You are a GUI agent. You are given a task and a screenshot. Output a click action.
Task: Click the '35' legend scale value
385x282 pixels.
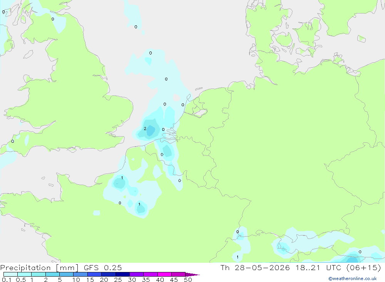146,280
